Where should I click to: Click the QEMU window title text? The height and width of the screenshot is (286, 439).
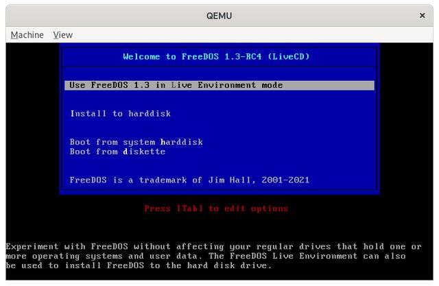219,15
